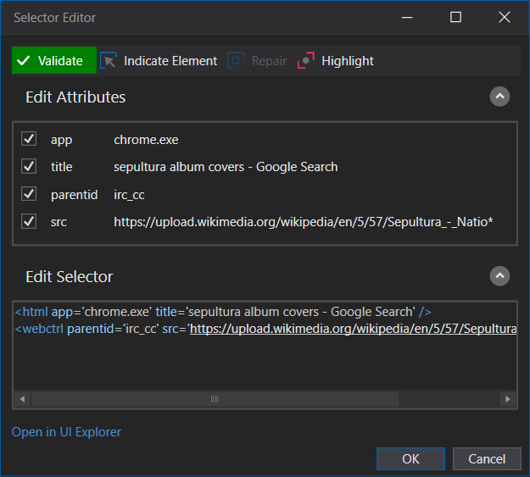Select the chrome.exe attribute value
The image size is (530, 477).
146,140
